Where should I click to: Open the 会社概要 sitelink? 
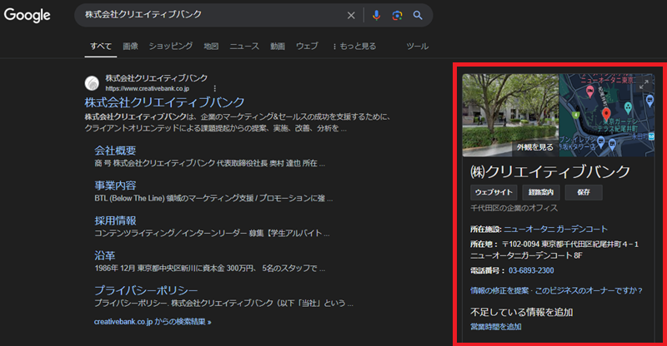tap(115, 151)
